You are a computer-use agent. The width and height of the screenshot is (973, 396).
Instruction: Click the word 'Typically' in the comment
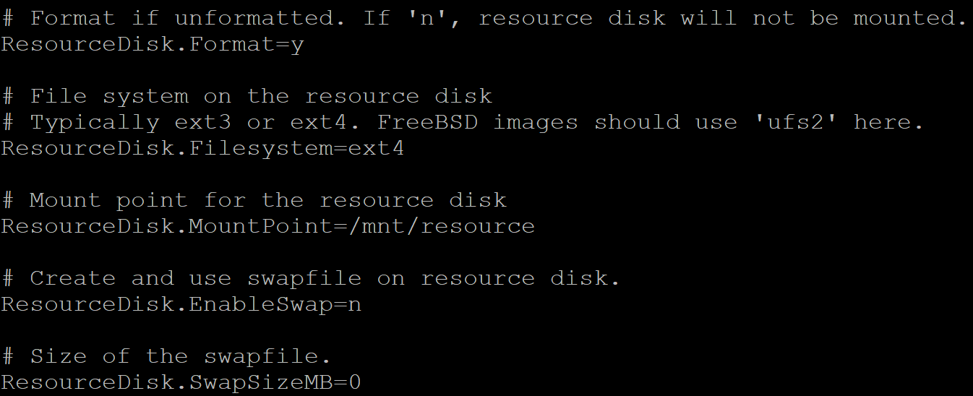point(94,123)
